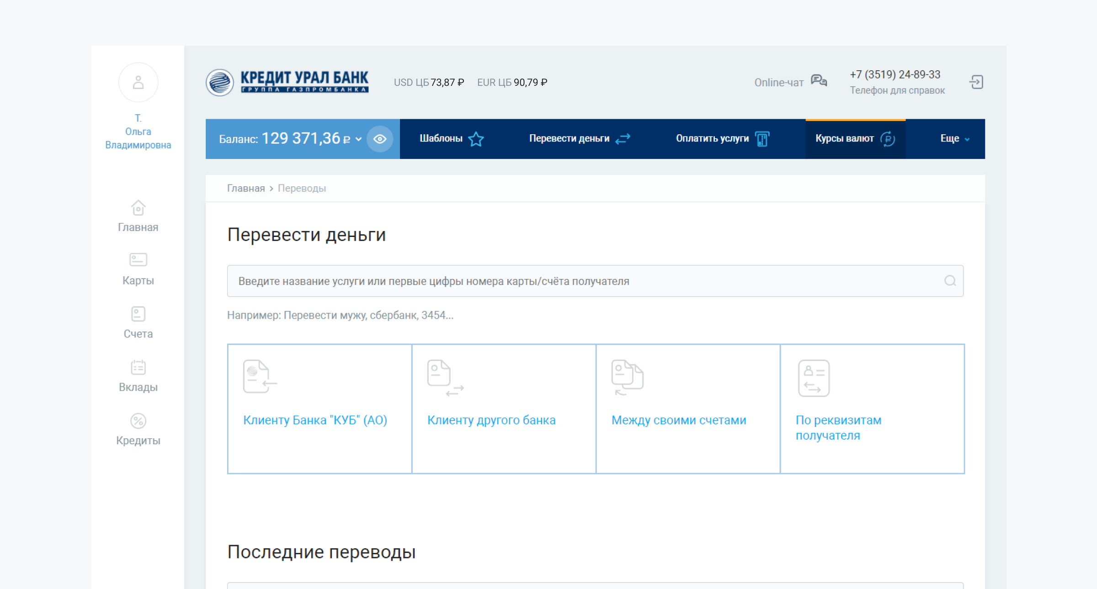Click the logout exit icon
This screenshot has height=589, width=1097.
(x=976, y=82)
